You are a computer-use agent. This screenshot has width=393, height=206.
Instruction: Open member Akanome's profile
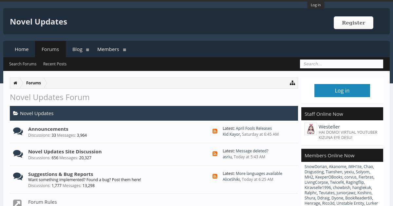(338, 166)
